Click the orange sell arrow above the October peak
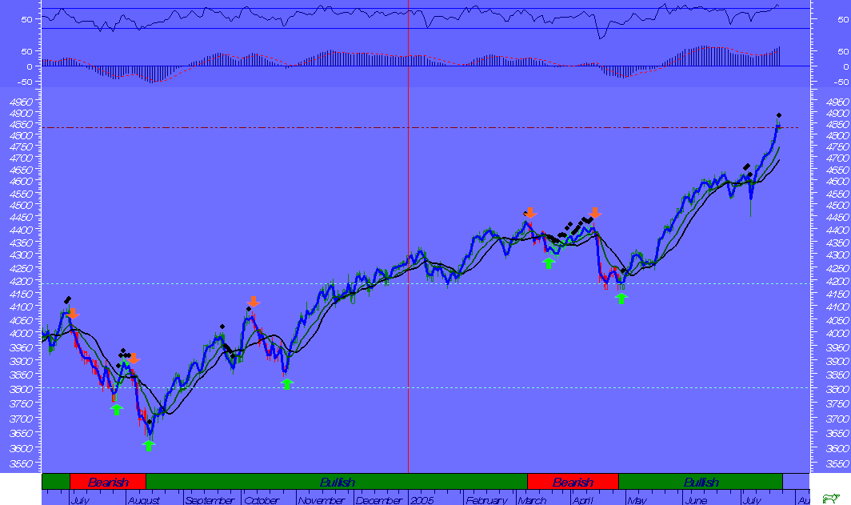This screenshot has height=505, width=851. pos(254,302)
